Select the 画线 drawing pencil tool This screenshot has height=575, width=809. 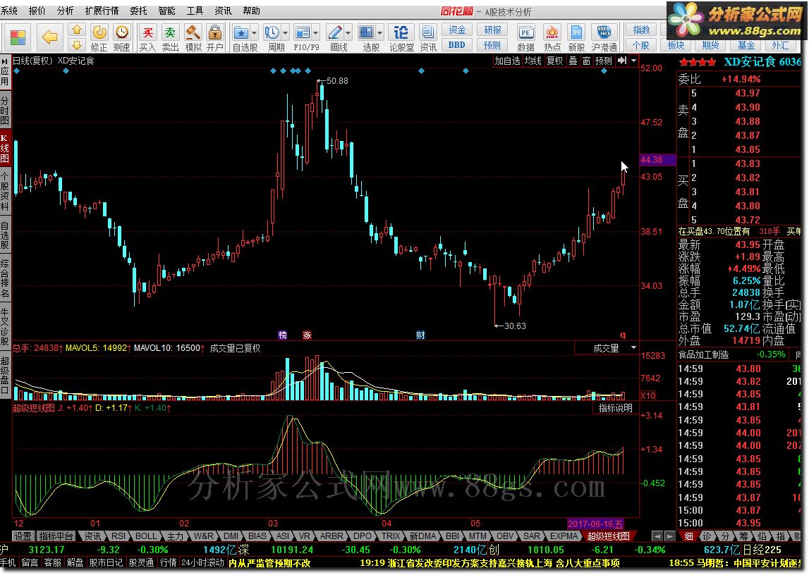tap(334, 33)
